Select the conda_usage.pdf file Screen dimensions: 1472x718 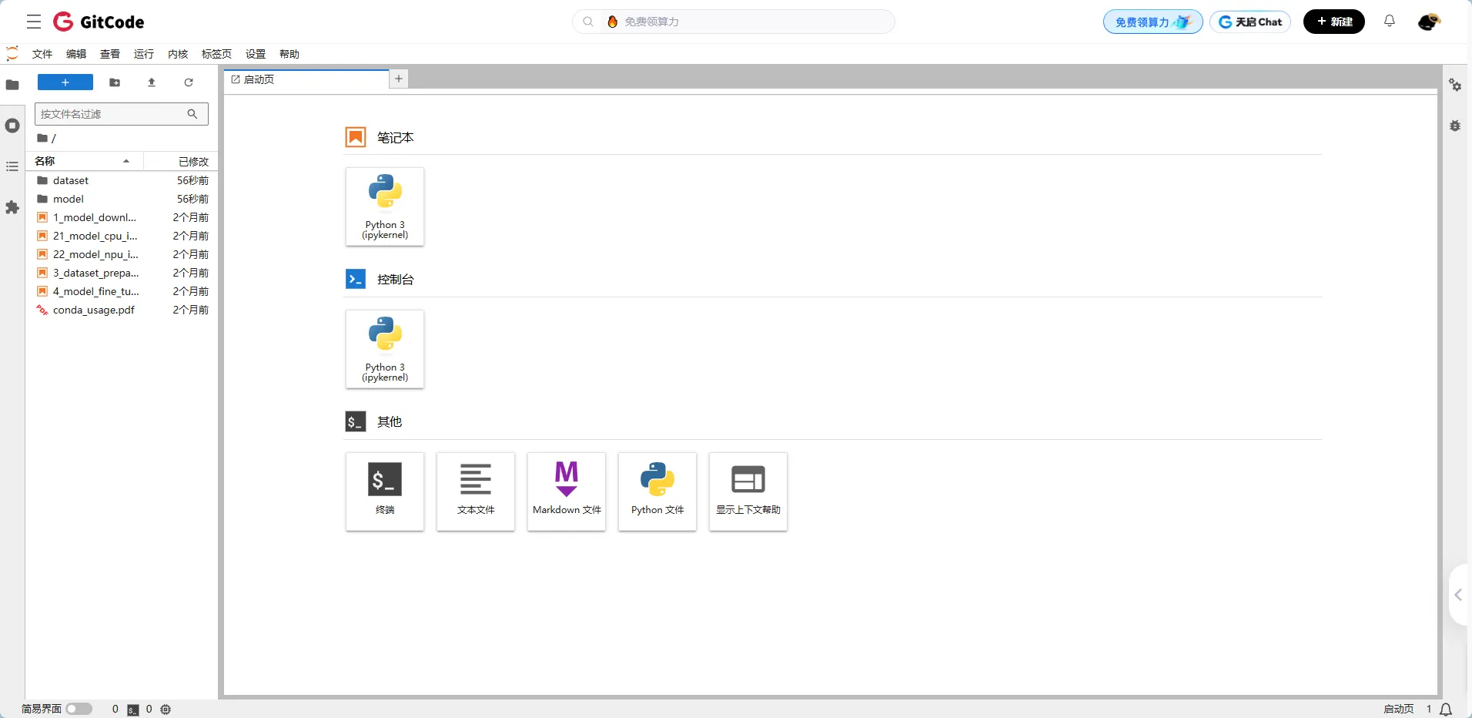122,310
